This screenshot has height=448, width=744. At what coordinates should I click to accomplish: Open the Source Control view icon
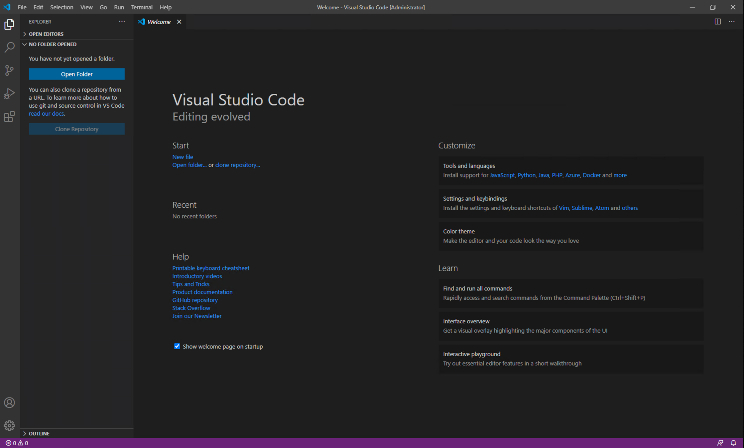click(x=9, y=70)
